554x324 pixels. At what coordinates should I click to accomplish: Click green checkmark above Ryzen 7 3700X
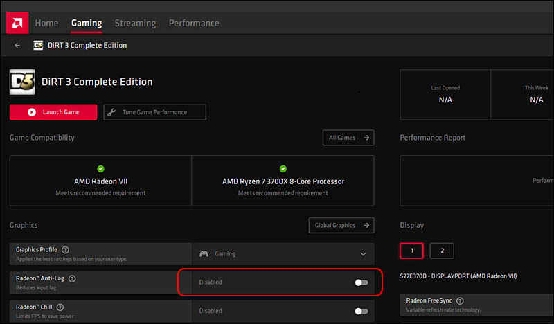283,168
